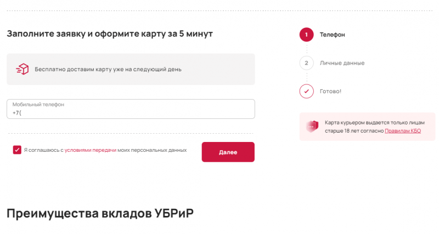The image size is (439, 234).
Task: Select the Готово! step label
Action: [x=330, y=91]
